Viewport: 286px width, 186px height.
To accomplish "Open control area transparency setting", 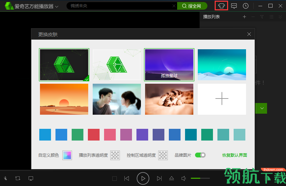I will tap(163, 155).
